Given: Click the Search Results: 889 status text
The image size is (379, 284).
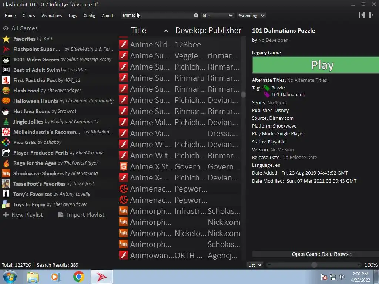Looking at the screenshot, I should [57, 265].
